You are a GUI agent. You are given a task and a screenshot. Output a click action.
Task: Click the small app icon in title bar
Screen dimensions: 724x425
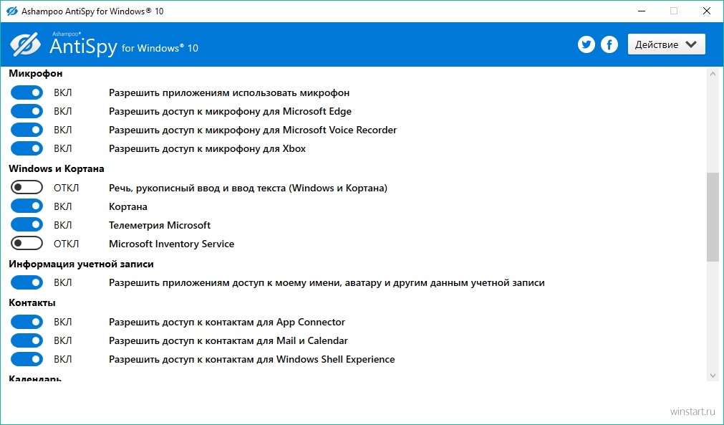12,11
